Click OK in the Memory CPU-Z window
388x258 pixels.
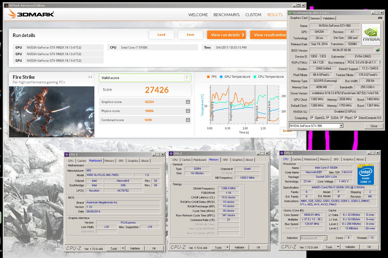[258, 247]
